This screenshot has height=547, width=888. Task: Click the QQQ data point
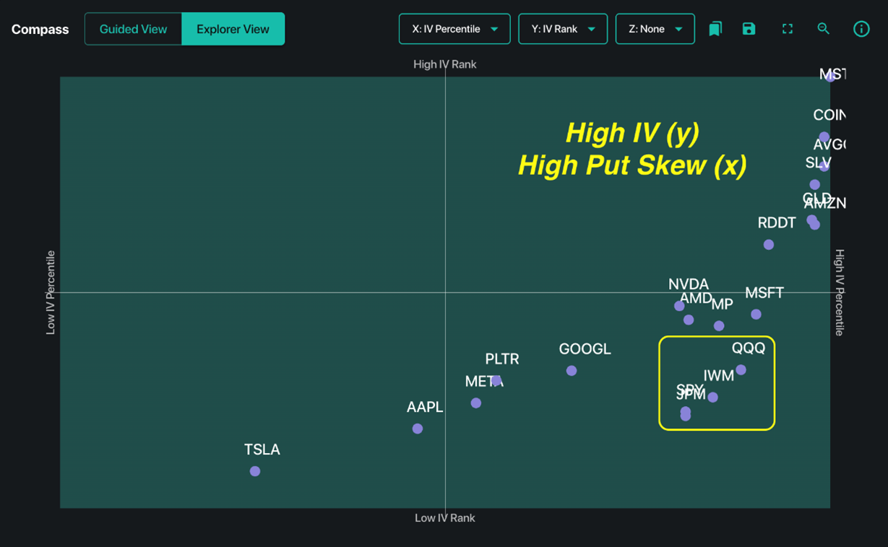click(x=741, y=370)
